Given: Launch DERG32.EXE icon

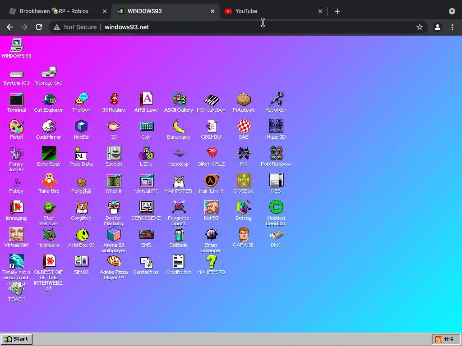Looking at the screenshot, I should pyautogui.click(x=146, y=211).
